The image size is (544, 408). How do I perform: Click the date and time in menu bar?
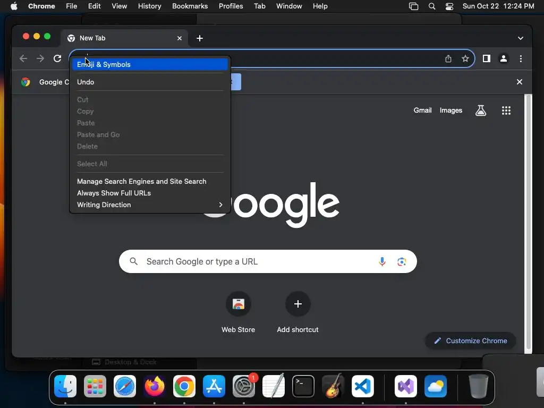(x=498, y=6)
